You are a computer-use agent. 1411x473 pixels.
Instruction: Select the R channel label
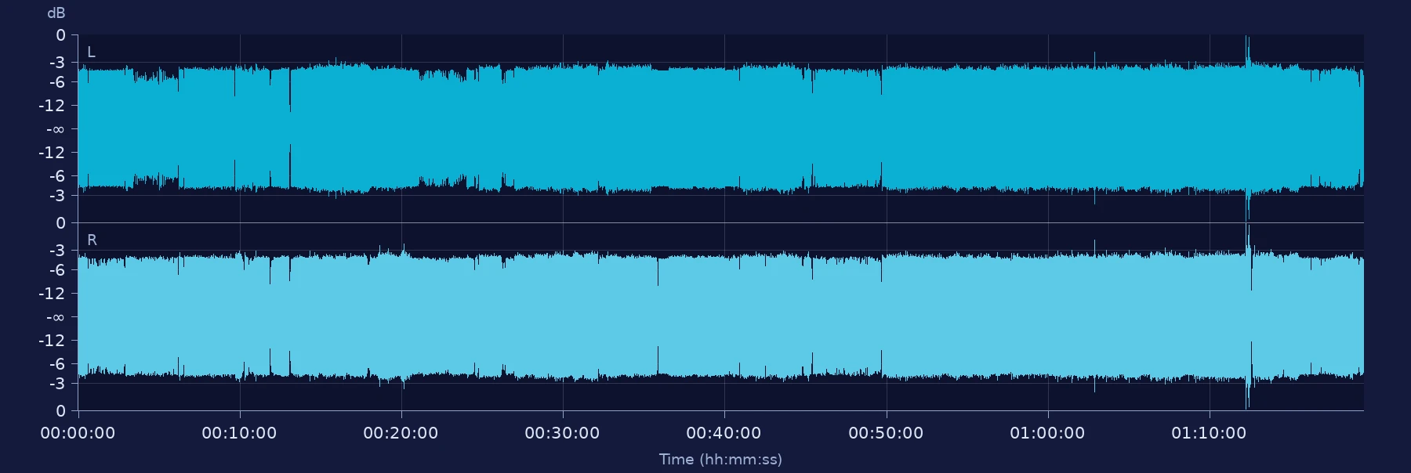point(92,240)
